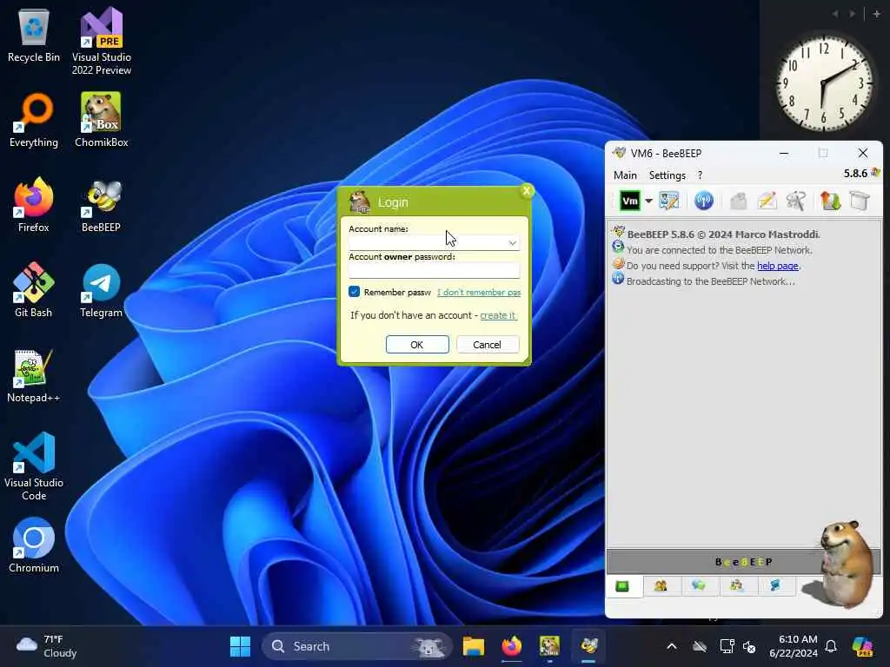The width and height of the screenshot is (890, 667).
Task: Select the Recycle Bin desktop icon
Action: [x=34, y=36]
